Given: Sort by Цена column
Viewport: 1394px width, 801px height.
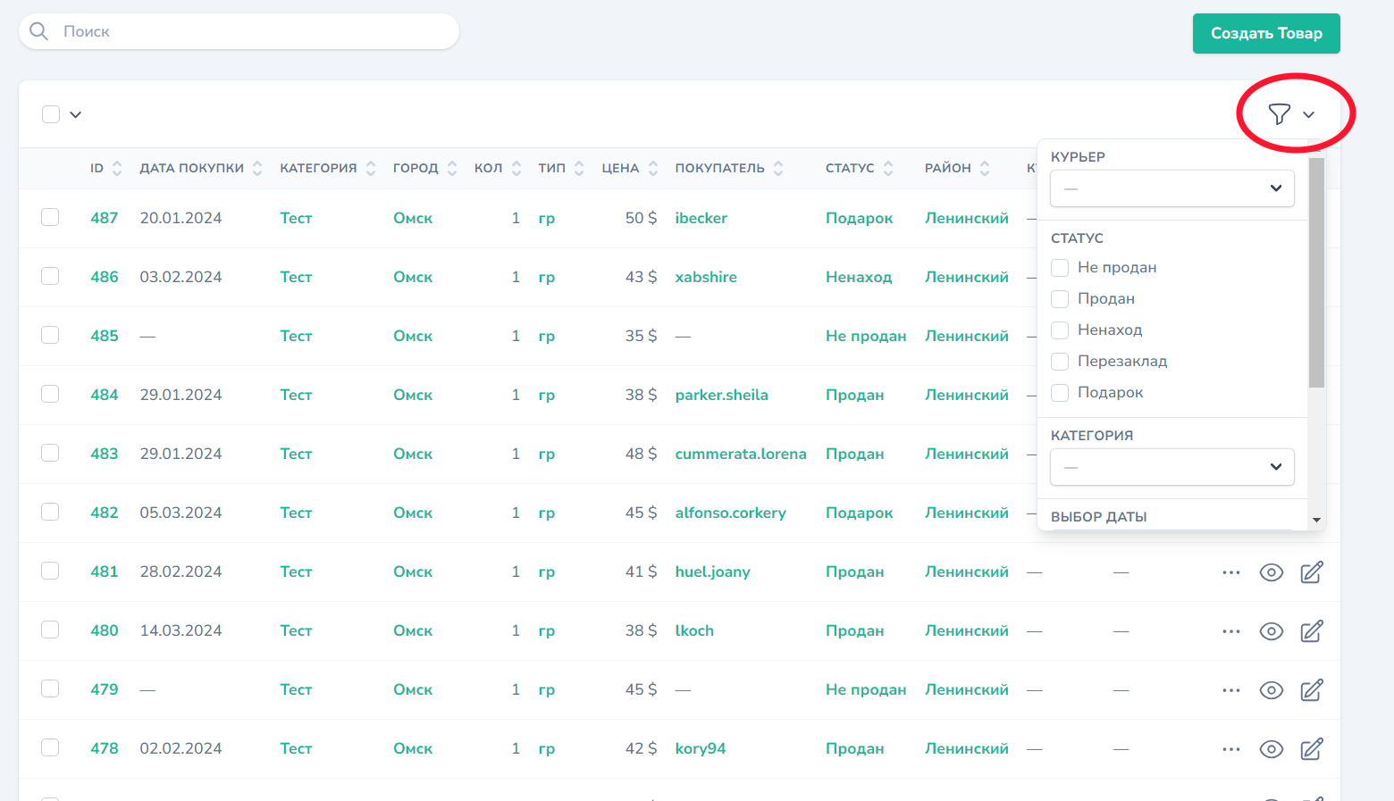Looking at the screenshot, I should point(653,168).
